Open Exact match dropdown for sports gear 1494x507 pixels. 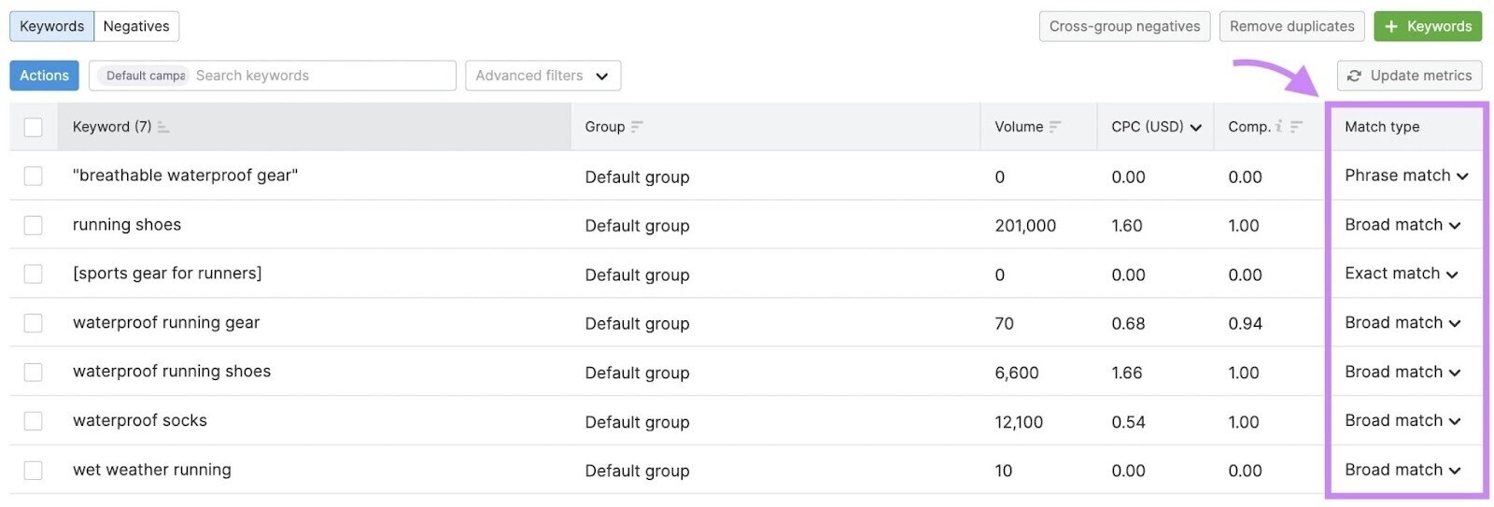coord(1402,274)
